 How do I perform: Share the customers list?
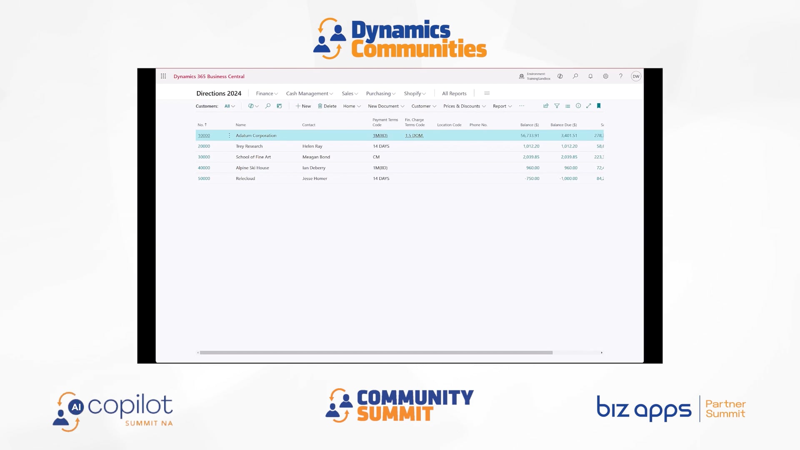pos(546,106)
